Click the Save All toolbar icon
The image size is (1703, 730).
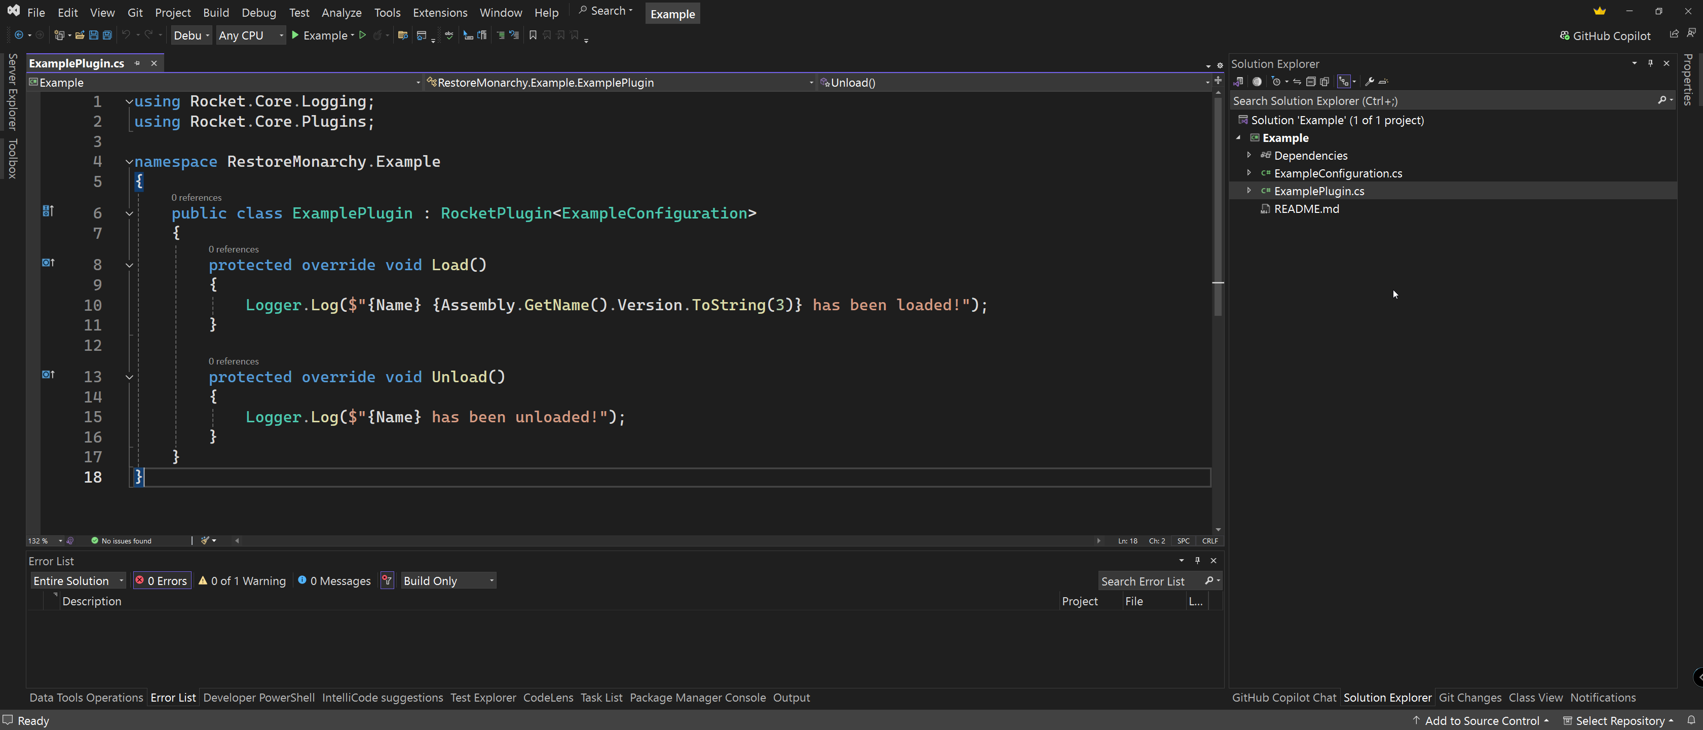(x=107, y=35)
